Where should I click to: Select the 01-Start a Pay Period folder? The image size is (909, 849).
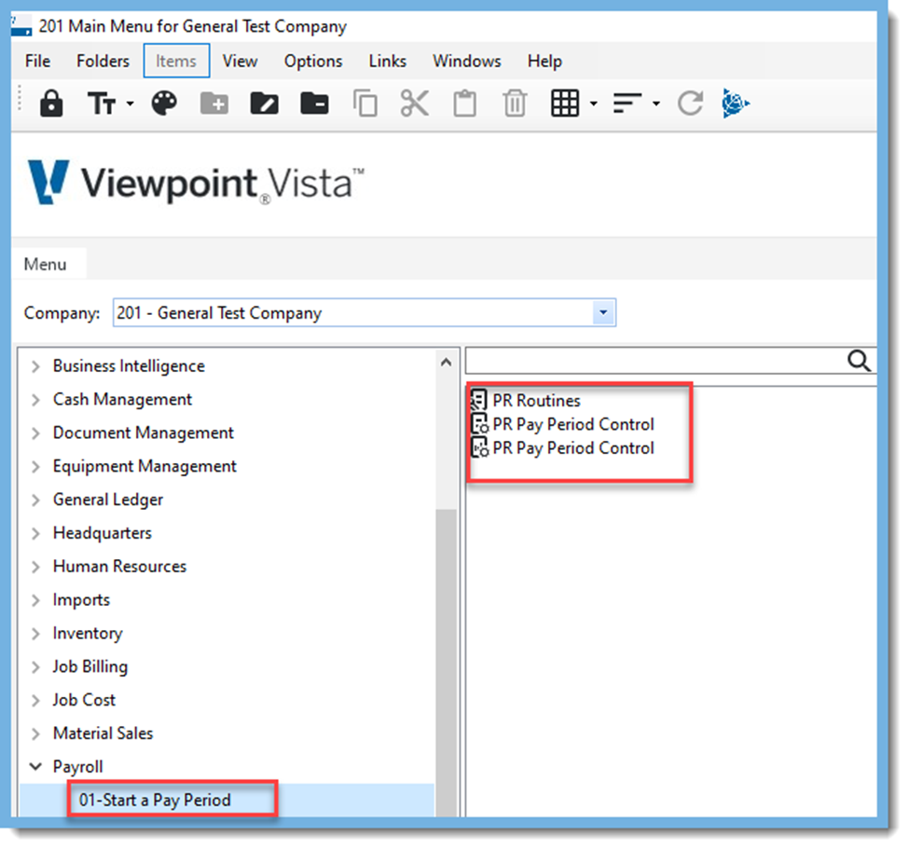coord(155,801)
